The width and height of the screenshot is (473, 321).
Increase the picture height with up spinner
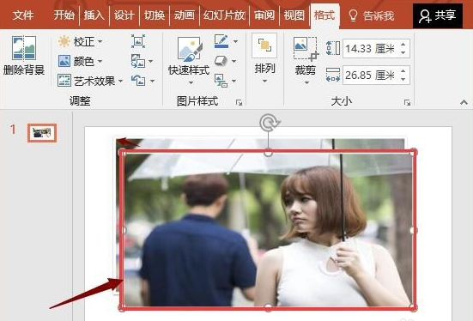(403, 44)
